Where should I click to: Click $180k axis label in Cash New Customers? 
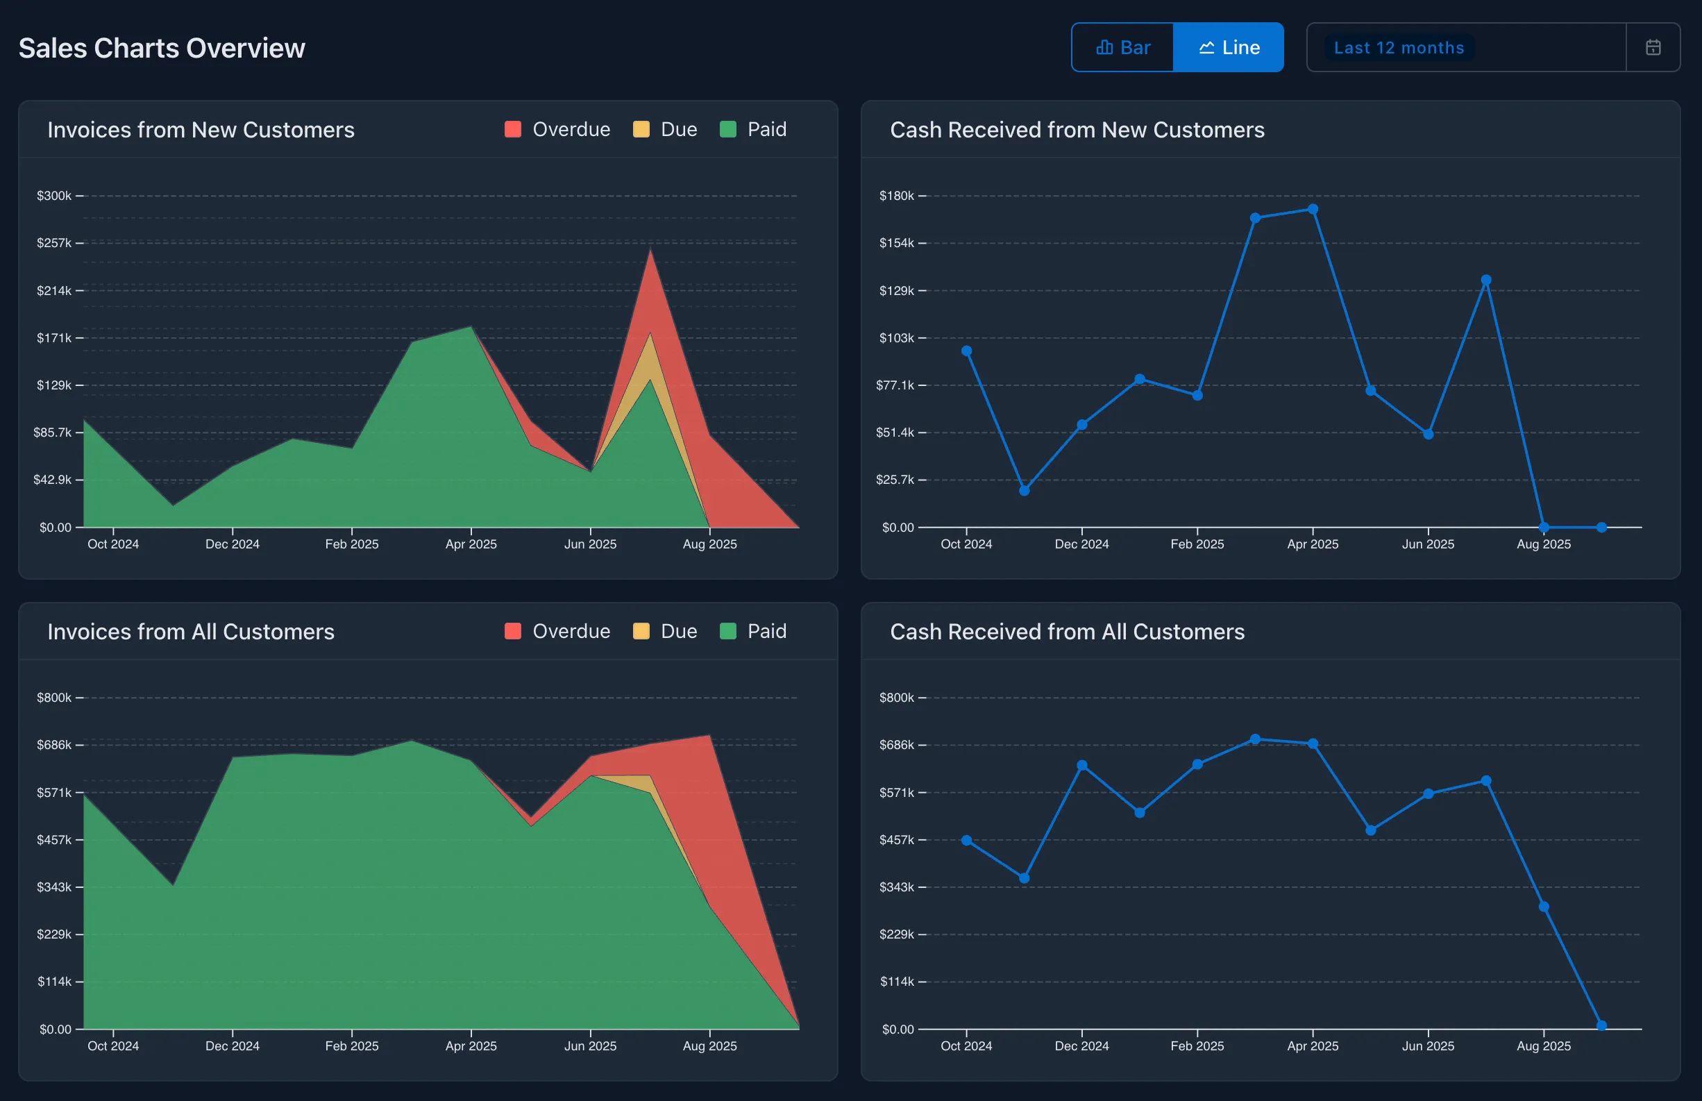click(x=896, y=196)
